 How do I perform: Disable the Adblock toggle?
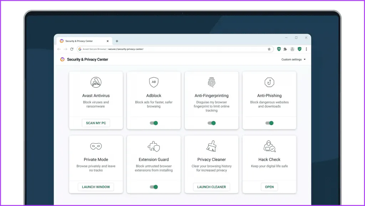154,123
